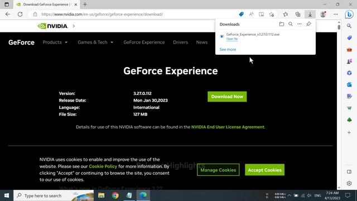
Task: Open the Drivers nav item
Action: (x=180, y=42)
